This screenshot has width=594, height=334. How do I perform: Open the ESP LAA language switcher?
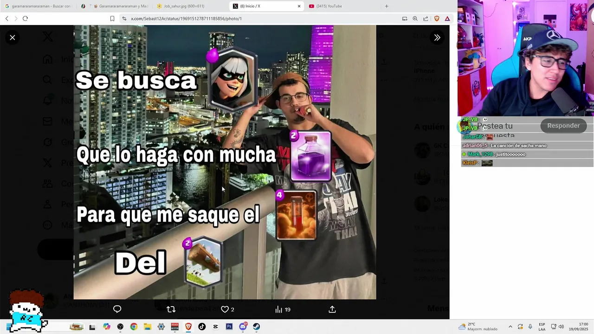pyautogui.click(x=542, y=327)
